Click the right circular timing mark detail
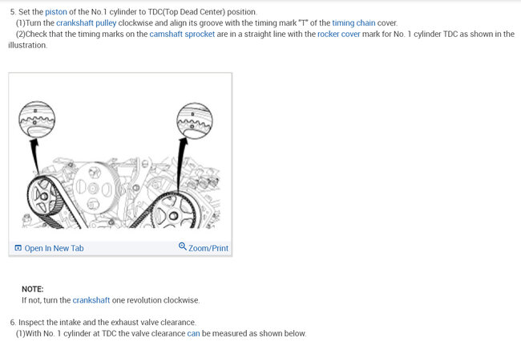Image resolution: width=521 pixels, height=346 pixels. pyautogui.click(x=195, y=120)
